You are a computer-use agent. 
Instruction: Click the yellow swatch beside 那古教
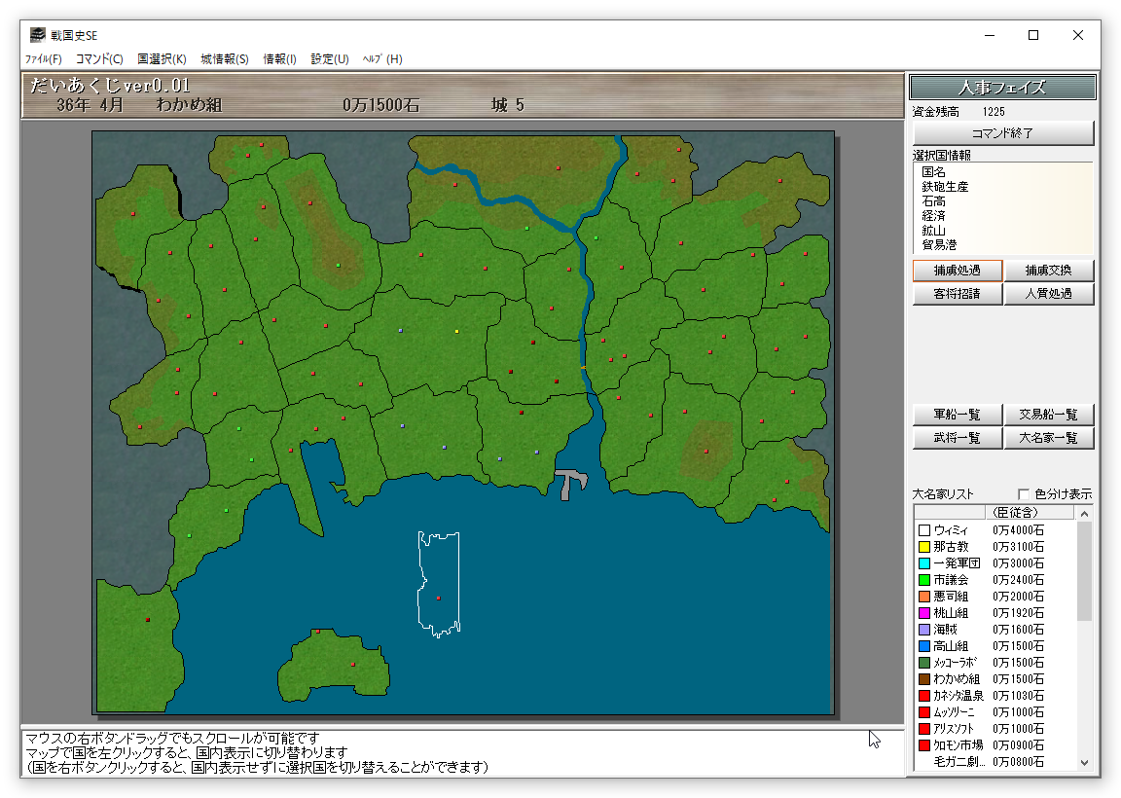click(924, 547)
